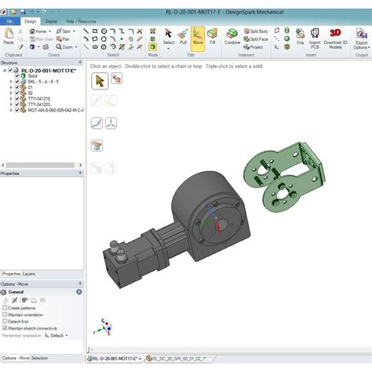Viewport: 372px width, 372px height.
Task: Click the Structure panel horizontal scrollbar
Action: point(40,165)
